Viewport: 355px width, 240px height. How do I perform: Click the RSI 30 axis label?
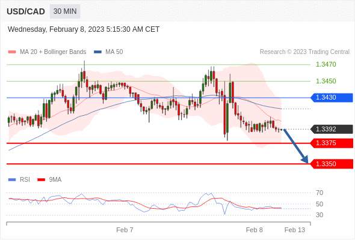click(x=319, y=215)
